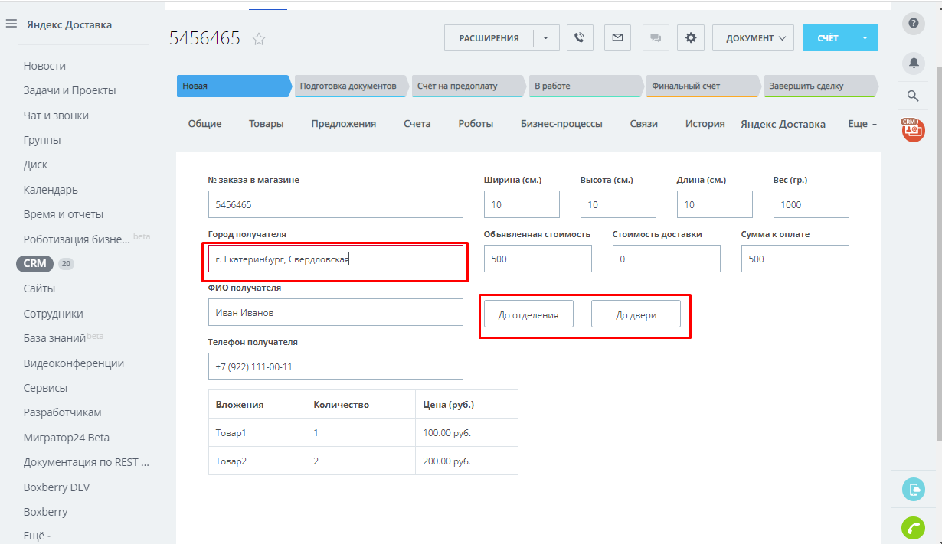Expand the СЧЁТ button arrow
This screenshot has width=942, height=544.
point(865,37)
